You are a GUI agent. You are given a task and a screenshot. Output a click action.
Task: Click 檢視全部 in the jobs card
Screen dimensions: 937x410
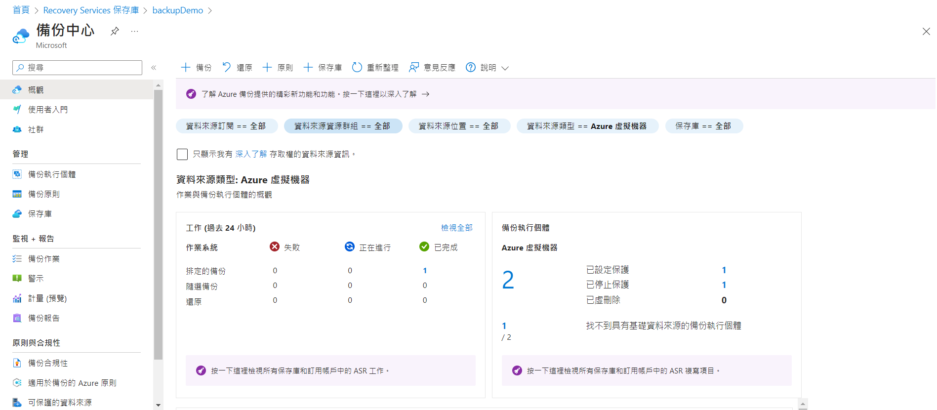tap(456, 228)
